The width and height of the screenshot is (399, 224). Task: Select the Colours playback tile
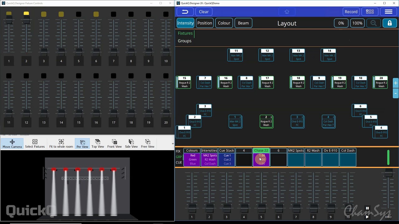[192, 157]
